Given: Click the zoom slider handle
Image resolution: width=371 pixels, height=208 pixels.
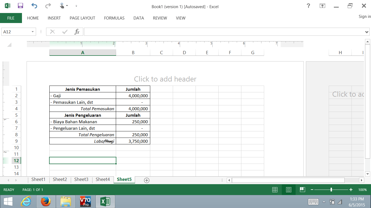Looking at the screenshot, I should coord(331,190).
